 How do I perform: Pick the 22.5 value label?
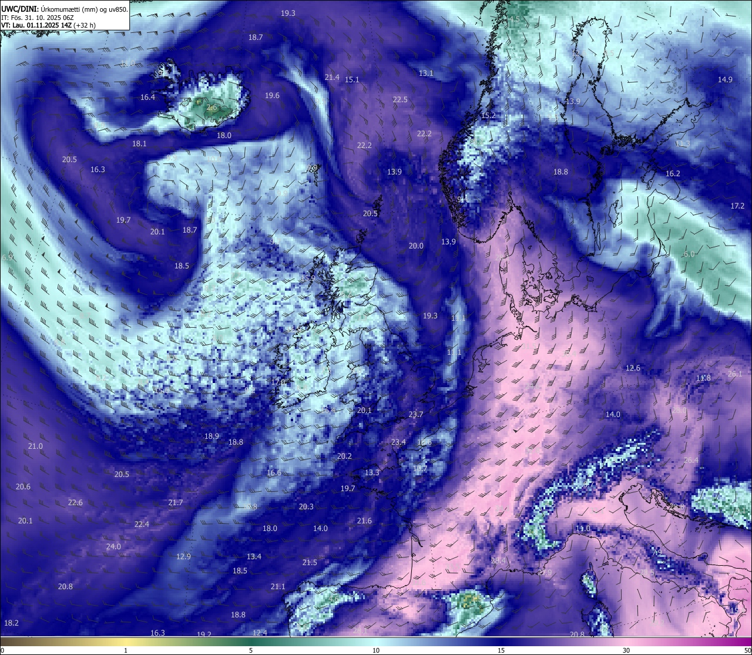pos(400,99)
